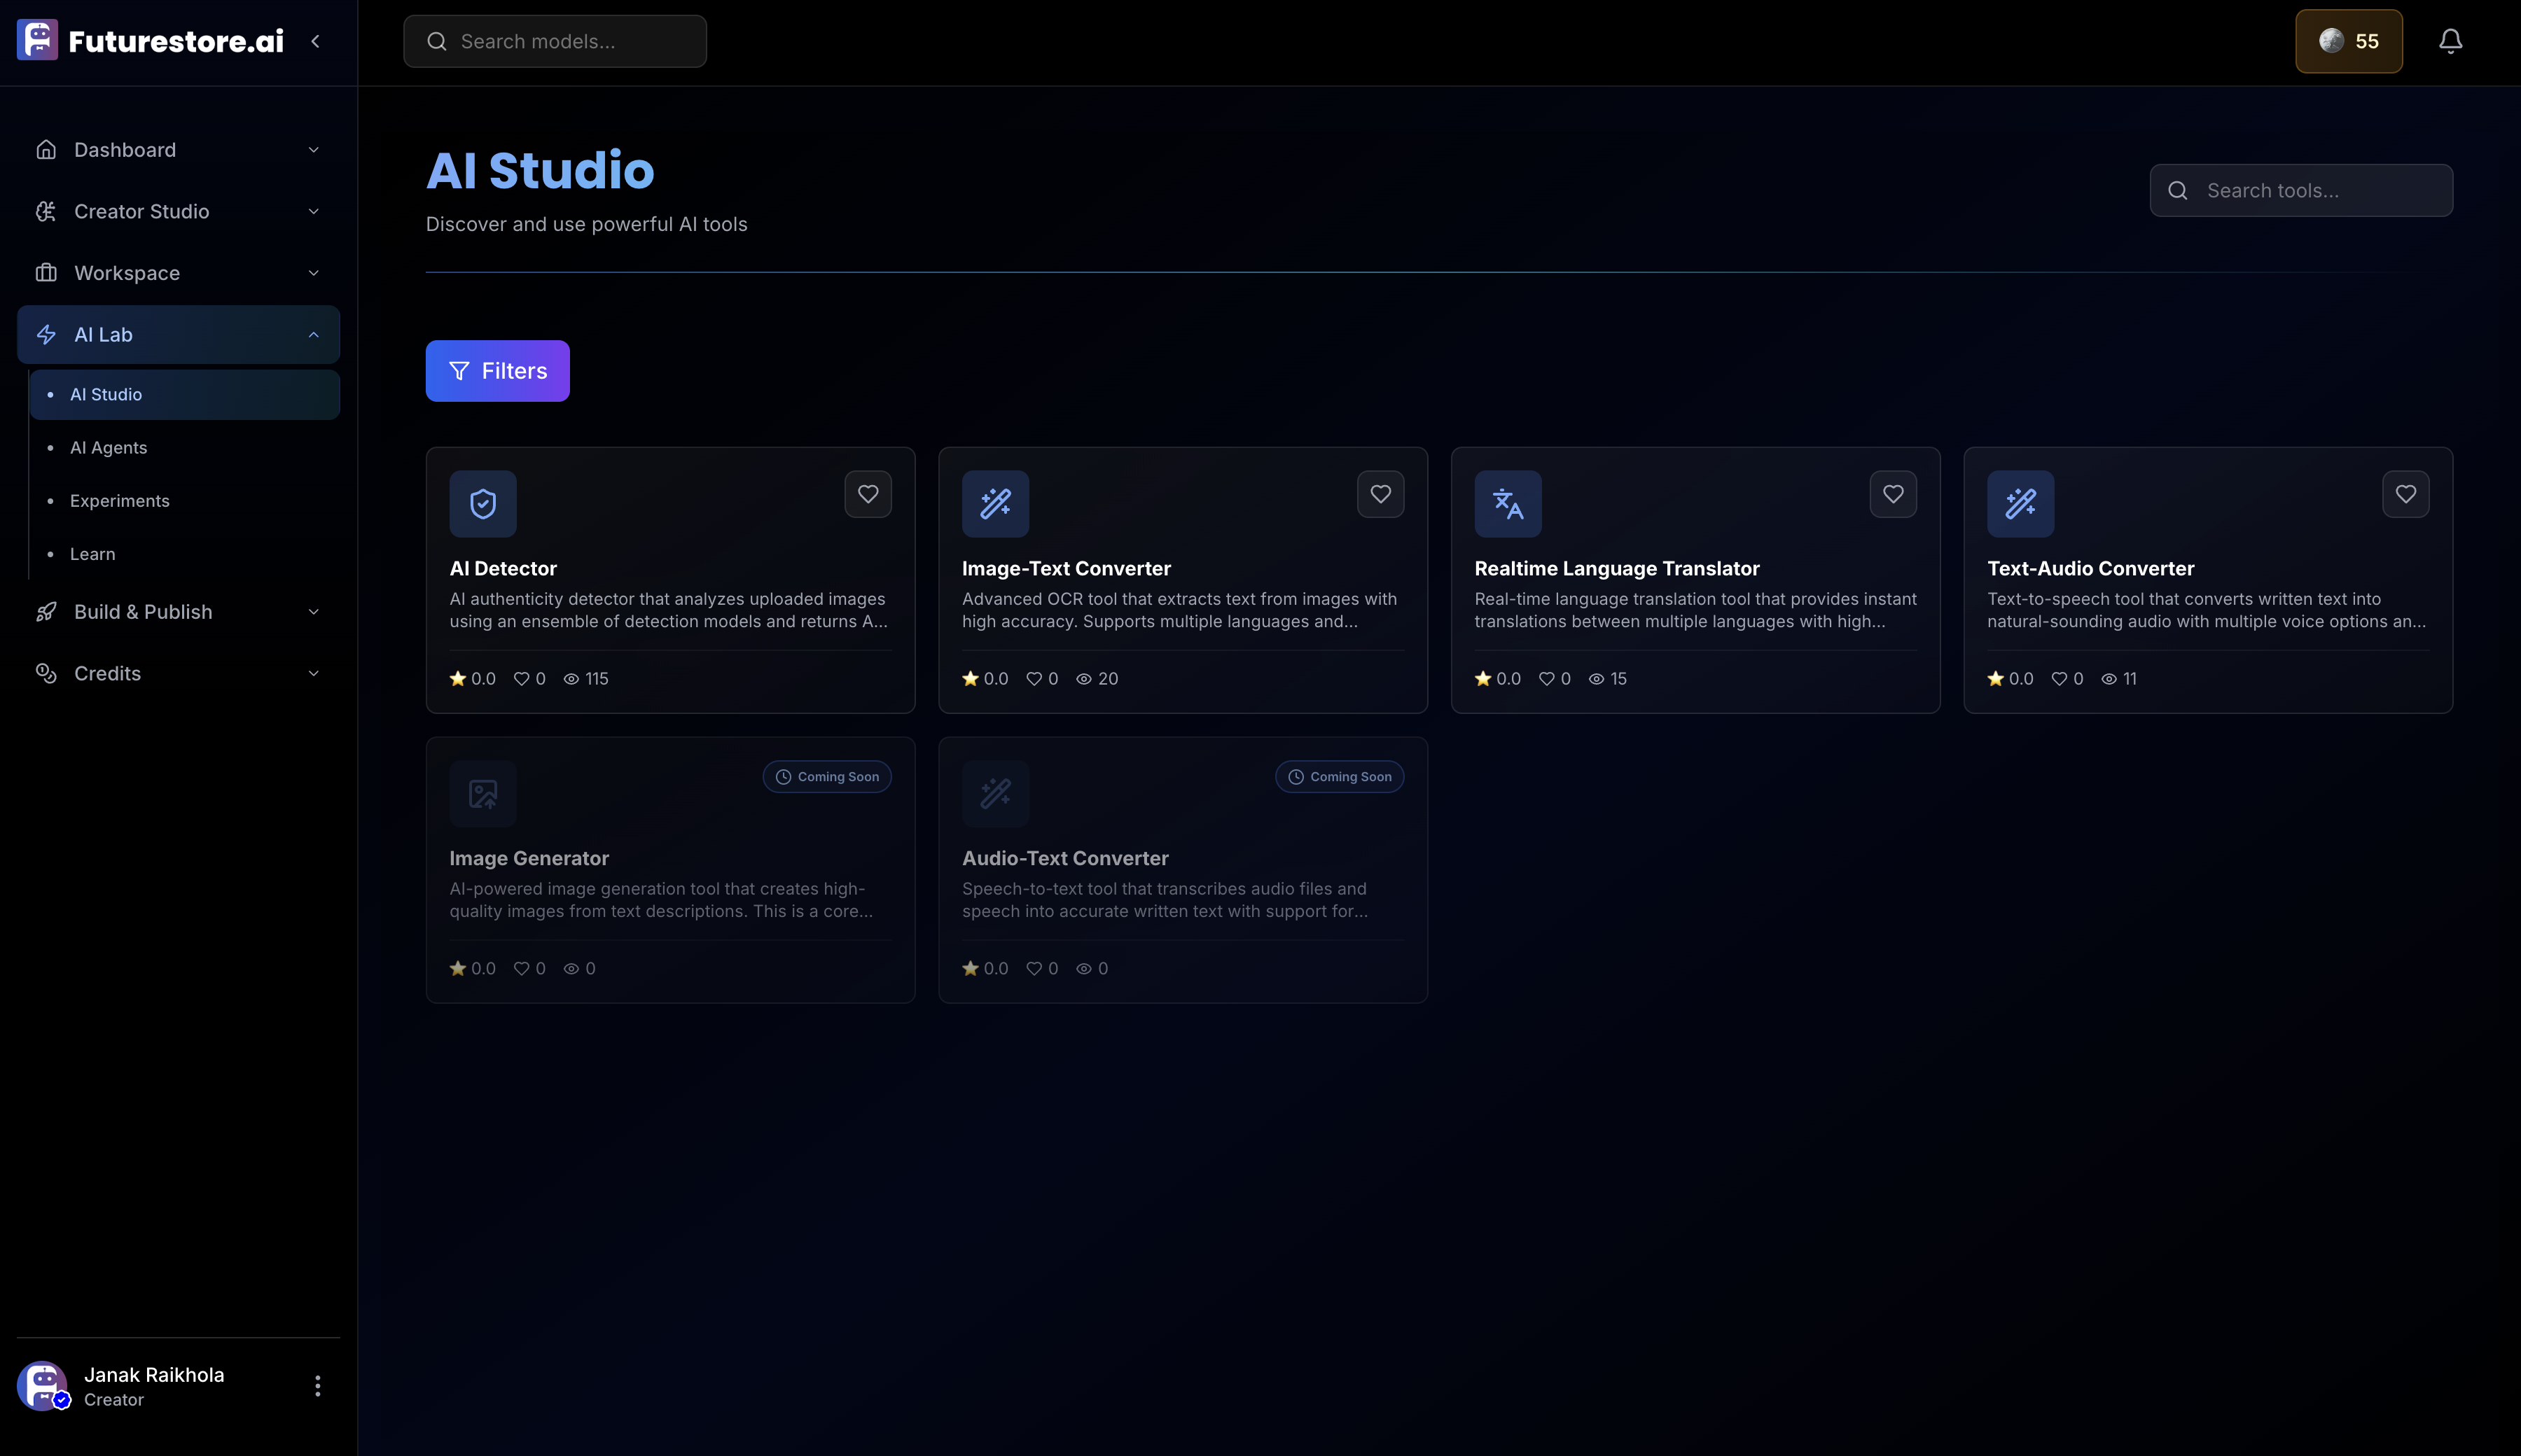Open the Realtime Language Translator title
Image resolution: width=2521 pixels, height=1456 pixels.
pyautogui.click(x=1617, y=568)
